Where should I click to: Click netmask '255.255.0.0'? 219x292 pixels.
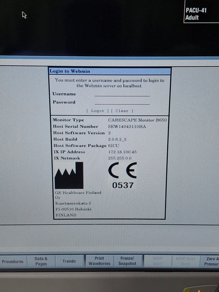point(120,158)
